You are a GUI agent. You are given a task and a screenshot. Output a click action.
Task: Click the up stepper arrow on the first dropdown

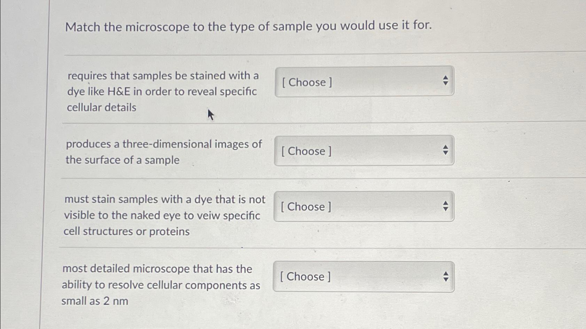coord(446,78)
